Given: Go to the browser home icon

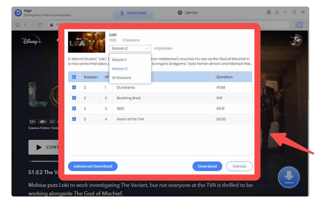Looking at the screenshot, I should pyautogui.click(x=18, y=25).
